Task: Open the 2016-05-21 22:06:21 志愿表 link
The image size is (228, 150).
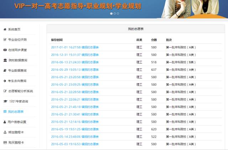Action: click(75, 100)
